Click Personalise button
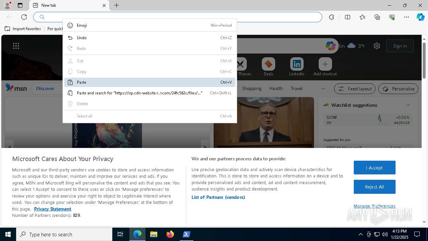The image size is (428, 241). tap(398, 89)
